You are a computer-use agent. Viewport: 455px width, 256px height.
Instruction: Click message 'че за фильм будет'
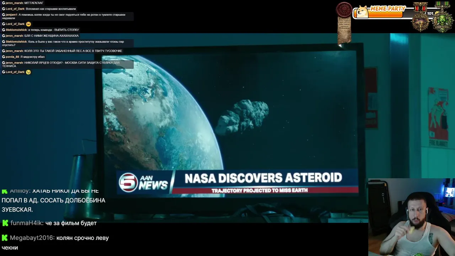pyautogui.click(x=71, y=223)
